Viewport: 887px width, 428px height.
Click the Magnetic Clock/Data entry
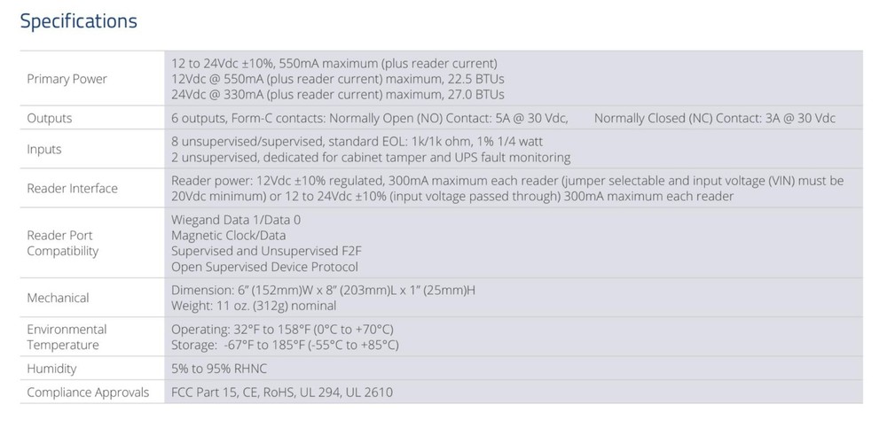coord(227,236)
